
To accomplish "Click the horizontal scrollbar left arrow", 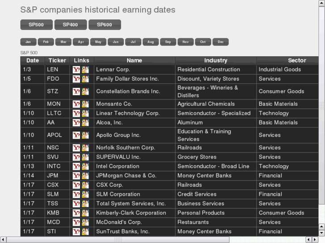I will 3,240.
